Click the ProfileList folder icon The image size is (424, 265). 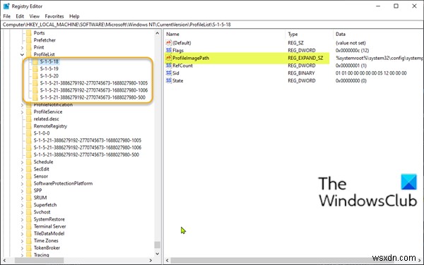(29, 54)
